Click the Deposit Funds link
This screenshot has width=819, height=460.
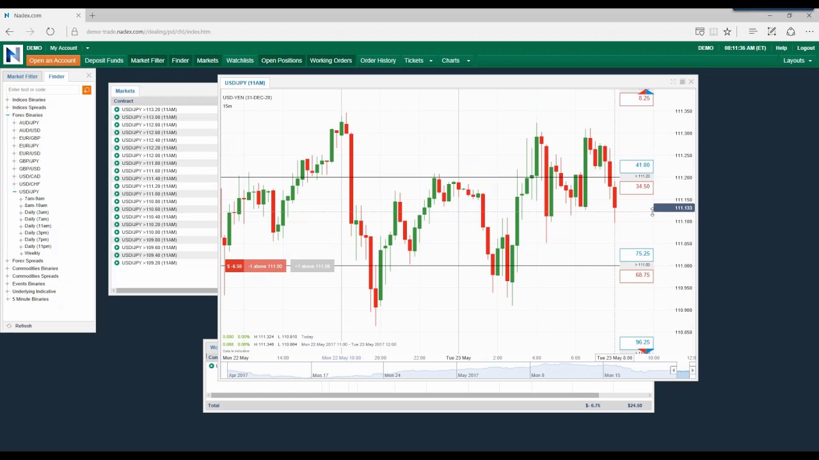pos(104,61)
